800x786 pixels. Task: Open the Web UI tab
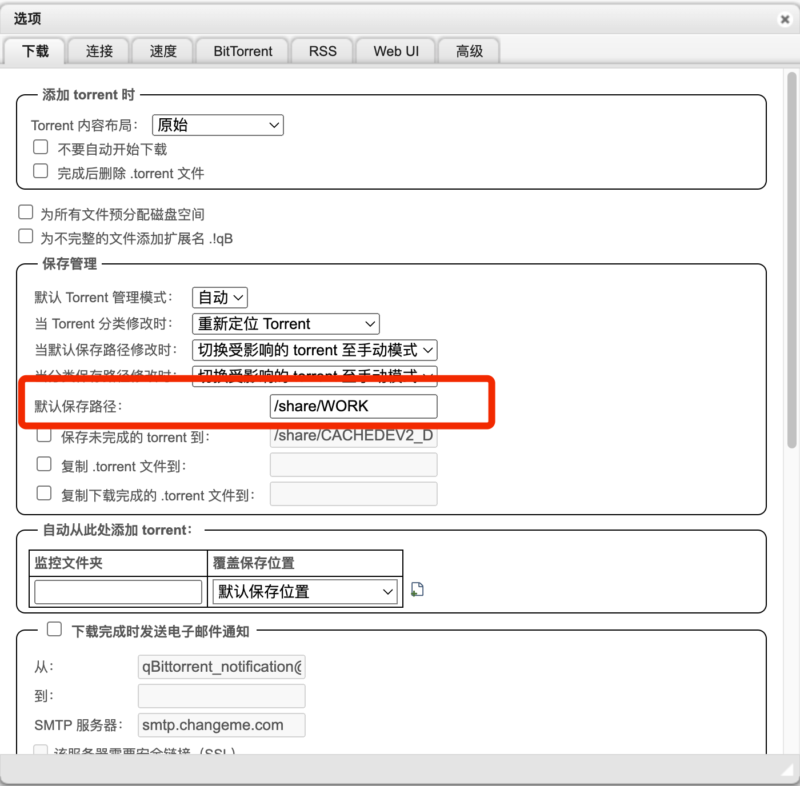pyautogui.click(x=395, y=51)
